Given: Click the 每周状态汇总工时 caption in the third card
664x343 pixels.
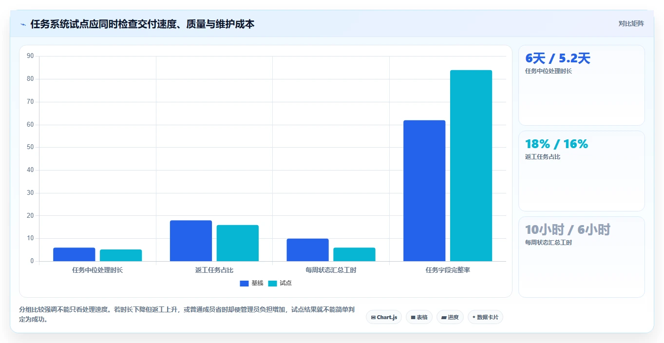Looking at the screenshot, I should [x=549, y=243].
